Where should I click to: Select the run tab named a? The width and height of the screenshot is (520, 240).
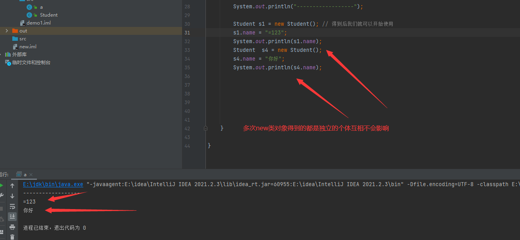pos(25,175)
